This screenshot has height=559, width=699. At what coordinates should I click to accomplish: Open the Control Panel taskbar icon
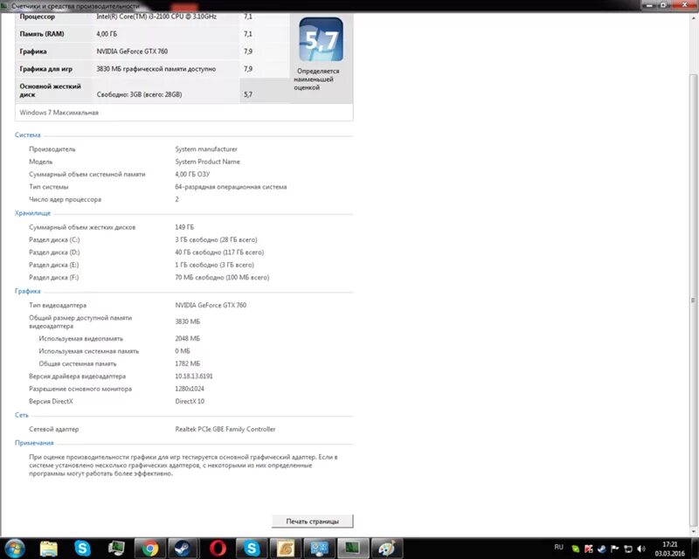pyautogui.click(x=319, y=549)
